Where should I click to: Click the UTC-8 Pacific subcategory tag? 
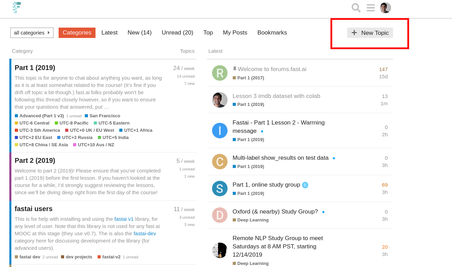click(x=74, y=123)
